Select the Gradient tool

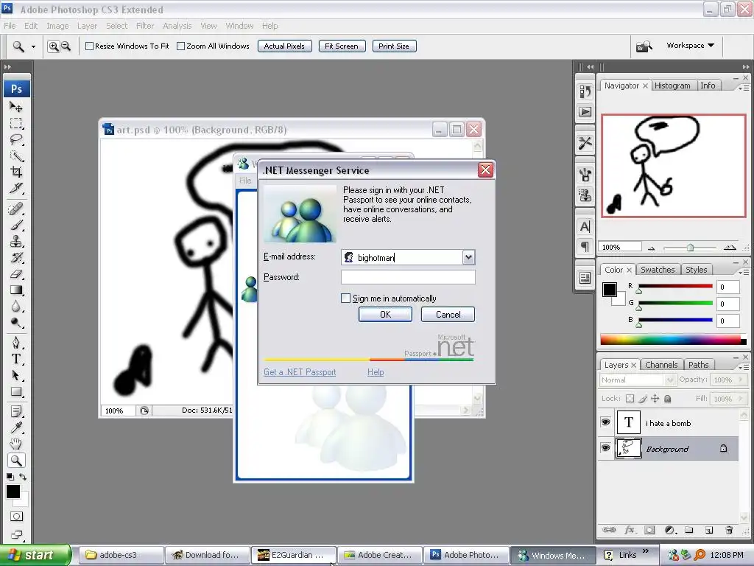(x=16, y=290)
